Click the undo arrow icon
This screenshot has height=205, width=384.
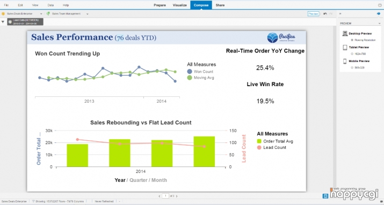pyautogui.click(x=325, y=14)
